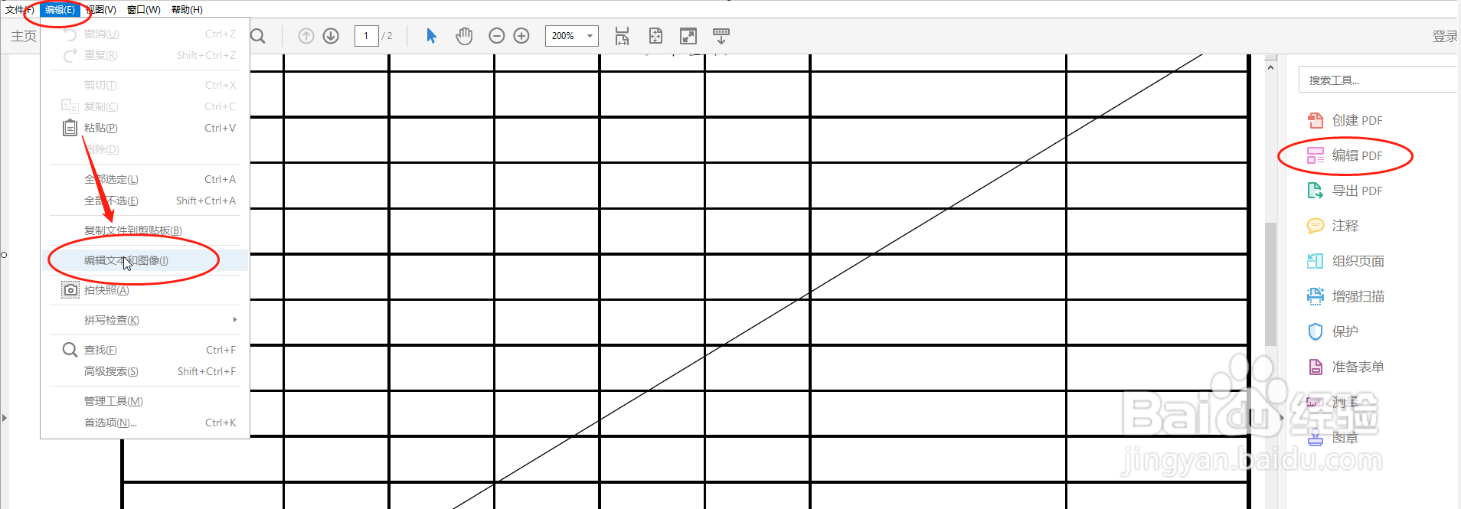The image size is (1461, 509).
Task: Click the vertical scrollbar thumb
Action: pos(1271,284)
